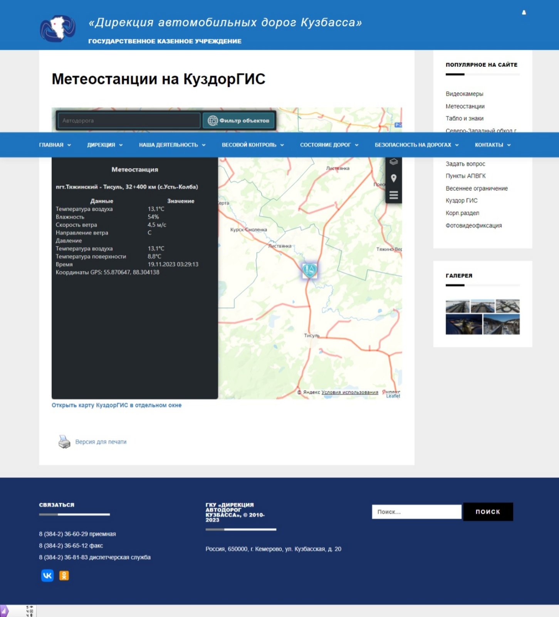Open the VK social network icon
The height and width of the screenshot is (617, 559).
pyautogui.click(x=47, y=576)
